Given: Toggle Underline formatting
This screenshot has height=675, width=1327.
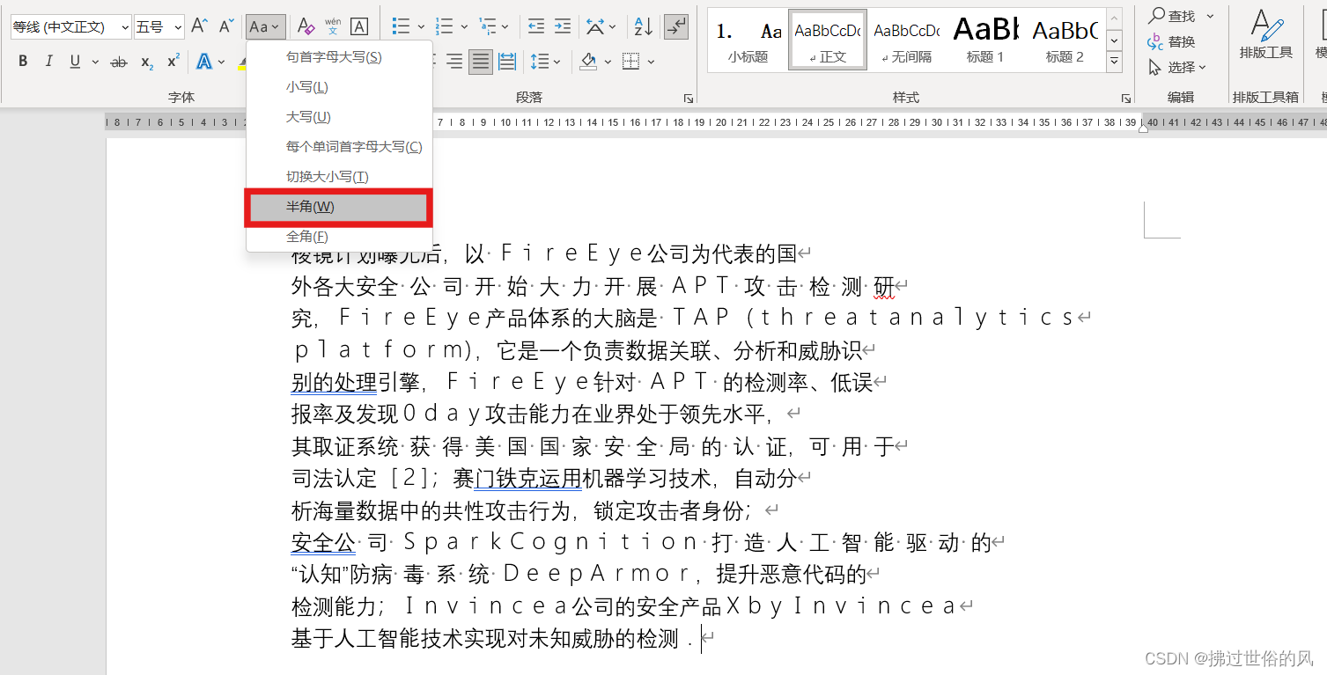Looking at the screenshot, I should 74,62.
